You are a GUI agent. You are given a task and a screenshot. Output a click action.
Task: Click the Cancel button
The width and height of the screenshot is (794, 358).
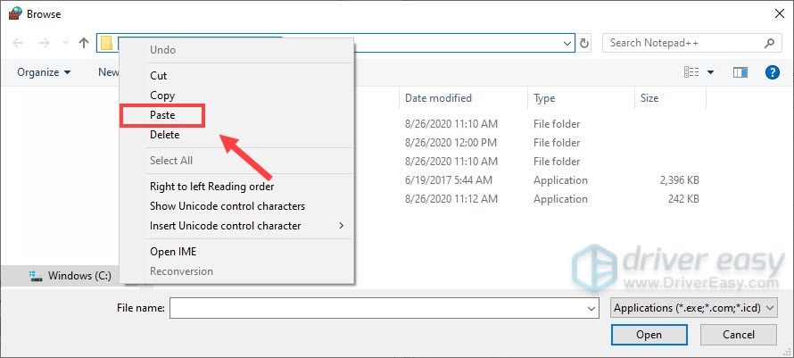[739, 335]
